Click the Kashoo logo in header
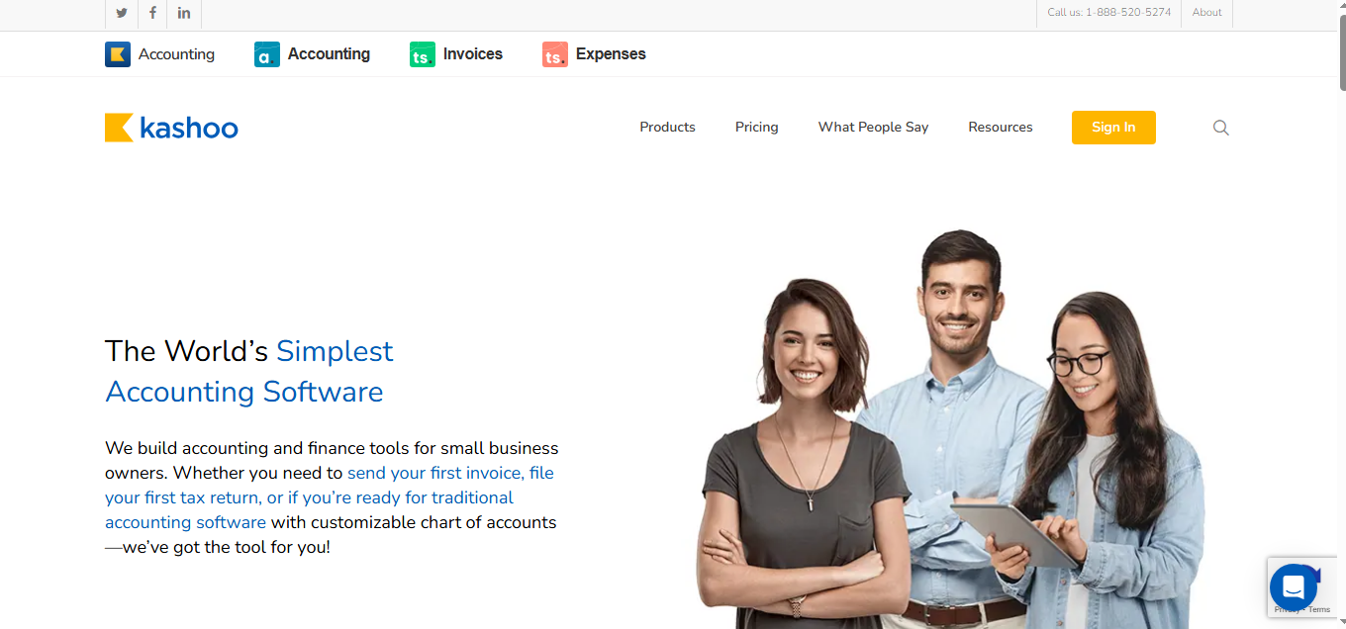The image size is (1346, 629). tap(171, 128)
